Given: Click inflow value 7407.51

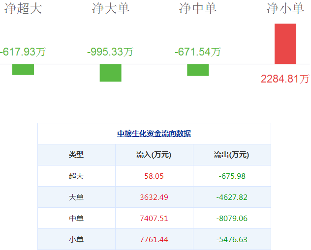Looking at the screenshot, I should click(x=154, y=219).
